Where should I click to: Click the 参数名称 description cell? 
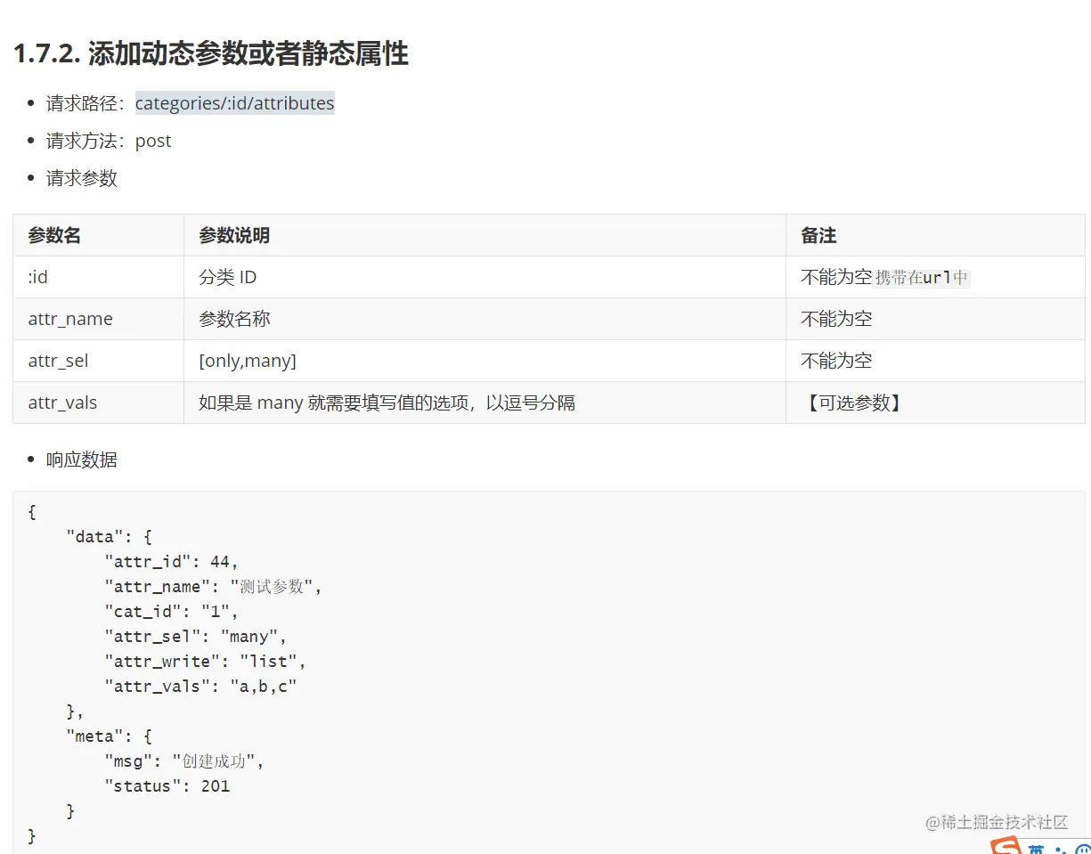484,319
